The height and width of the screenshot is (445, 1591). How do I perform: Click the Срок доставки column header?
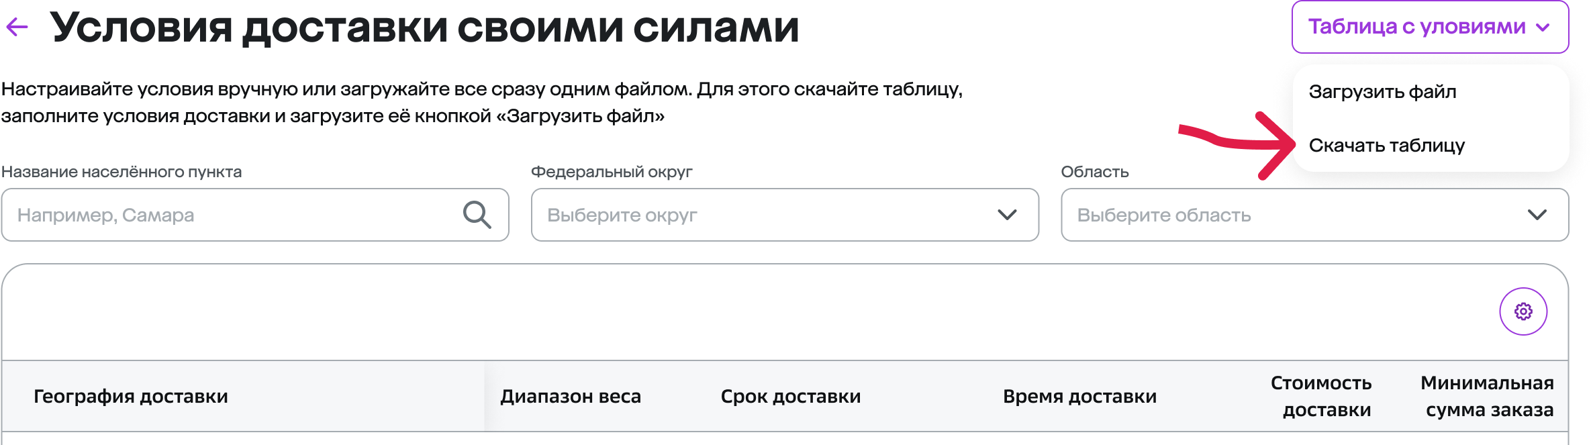pyautogui.click(x=791, y=396)
